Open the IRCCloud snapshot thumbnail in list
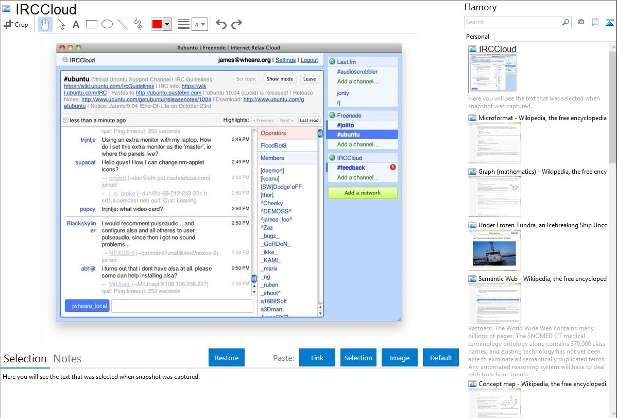Image resolution: width=617 pixels, height=418 pixels. pos(492,73)
